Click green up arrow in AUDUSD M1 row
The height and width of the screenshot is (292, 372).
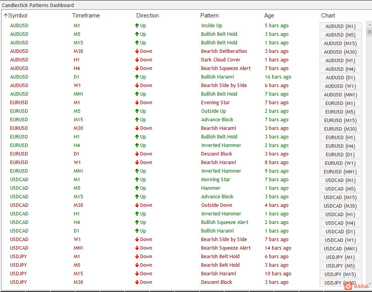(x=137, y=26)
